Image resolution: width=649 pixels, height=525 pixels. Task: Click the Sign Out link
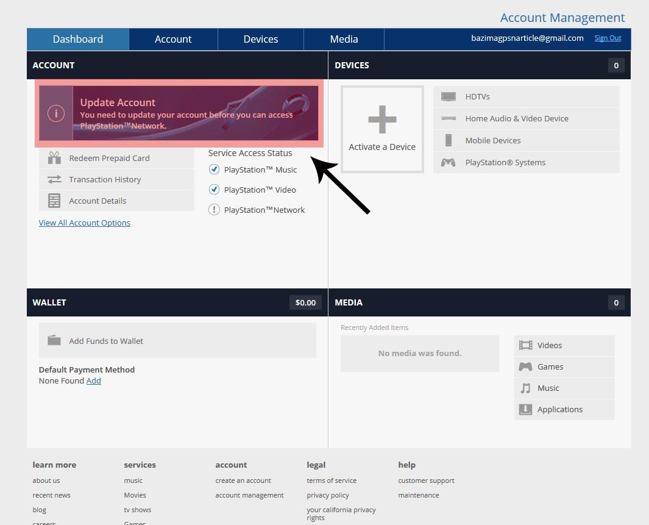pos(608,38)
